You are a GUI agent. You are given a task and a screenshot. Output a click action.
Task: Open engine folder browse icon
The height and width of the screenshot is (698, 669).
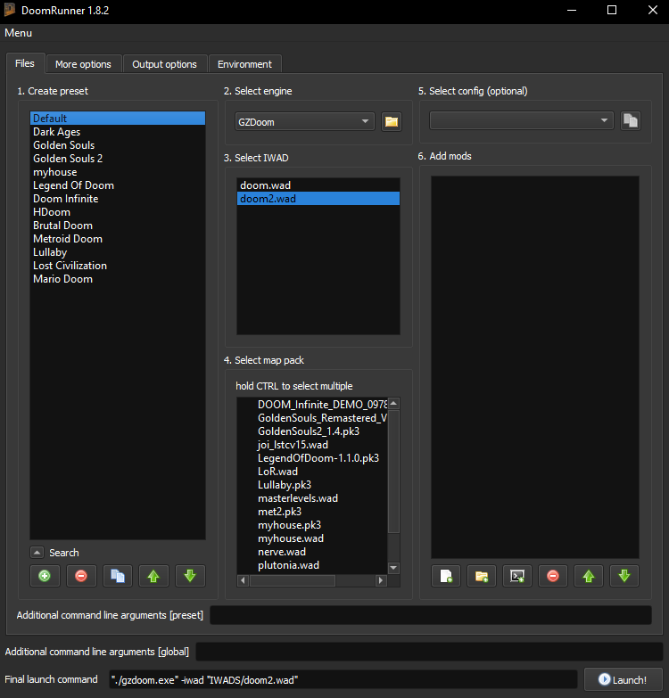pyautogui.click(x=392, y=121)
